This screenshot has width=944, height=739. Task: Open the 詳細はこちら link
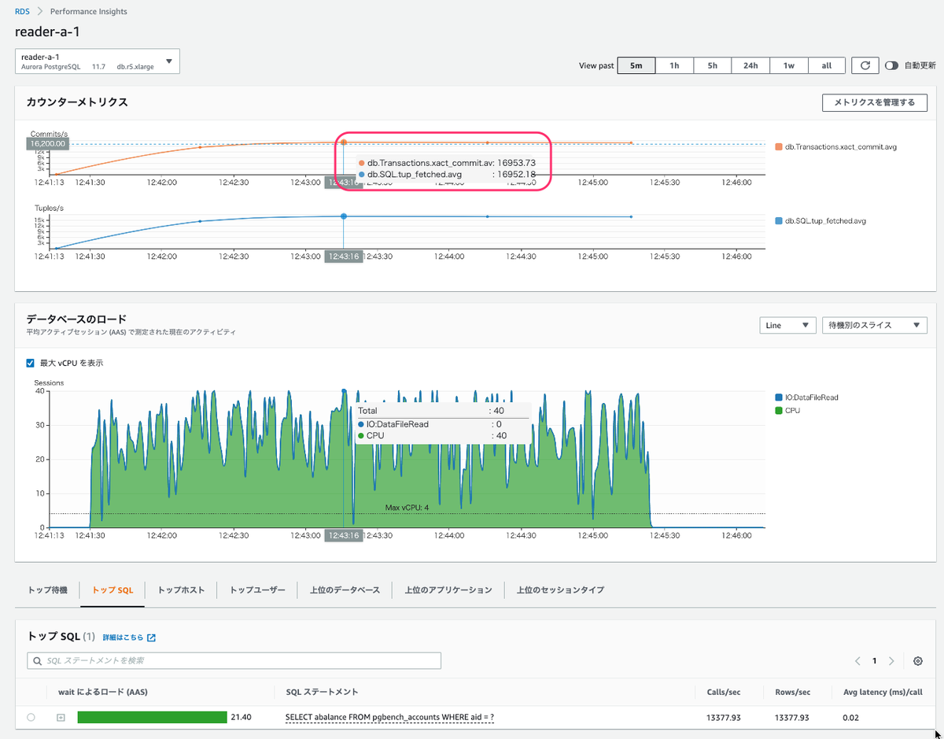point(124,637)
